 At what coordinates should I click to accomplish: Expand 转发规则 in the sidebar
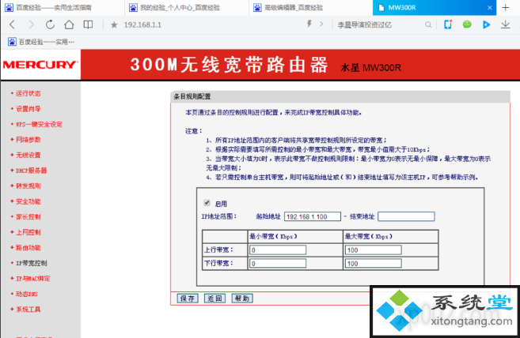point(28,186)
